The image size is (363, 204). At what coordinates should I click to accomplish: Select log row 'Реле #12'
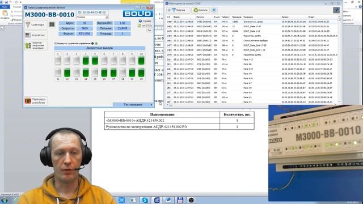click(252, 59)
